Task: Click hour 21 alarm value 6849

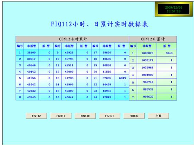Action: pos(121,78)
